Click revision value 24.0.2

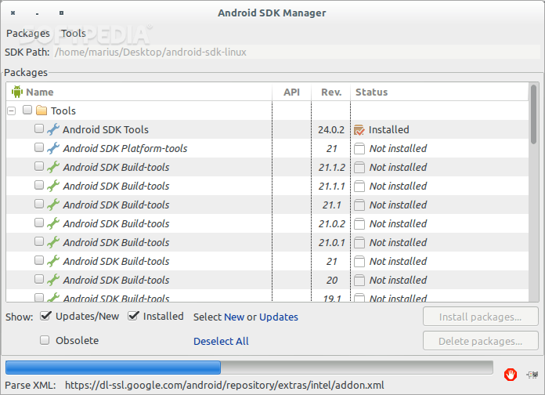pos(331,130)
